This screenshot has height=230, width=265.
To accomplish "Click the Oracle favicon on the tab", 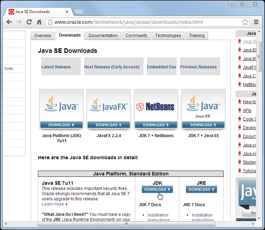I will tap(11, 12).
